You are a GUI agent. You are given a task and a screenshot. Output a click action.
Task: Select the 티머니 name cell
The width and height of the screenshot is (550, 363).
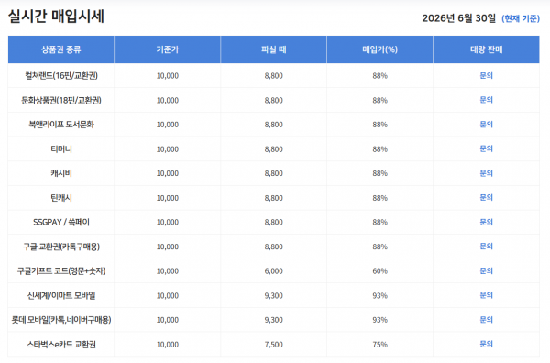61,149
